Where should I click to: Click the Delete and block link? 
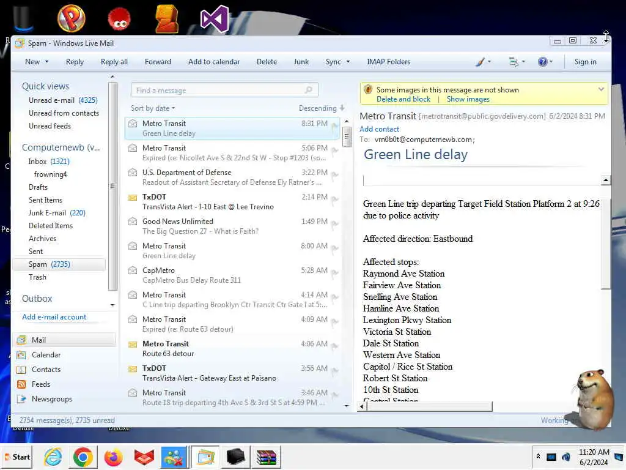coord(403,99)
